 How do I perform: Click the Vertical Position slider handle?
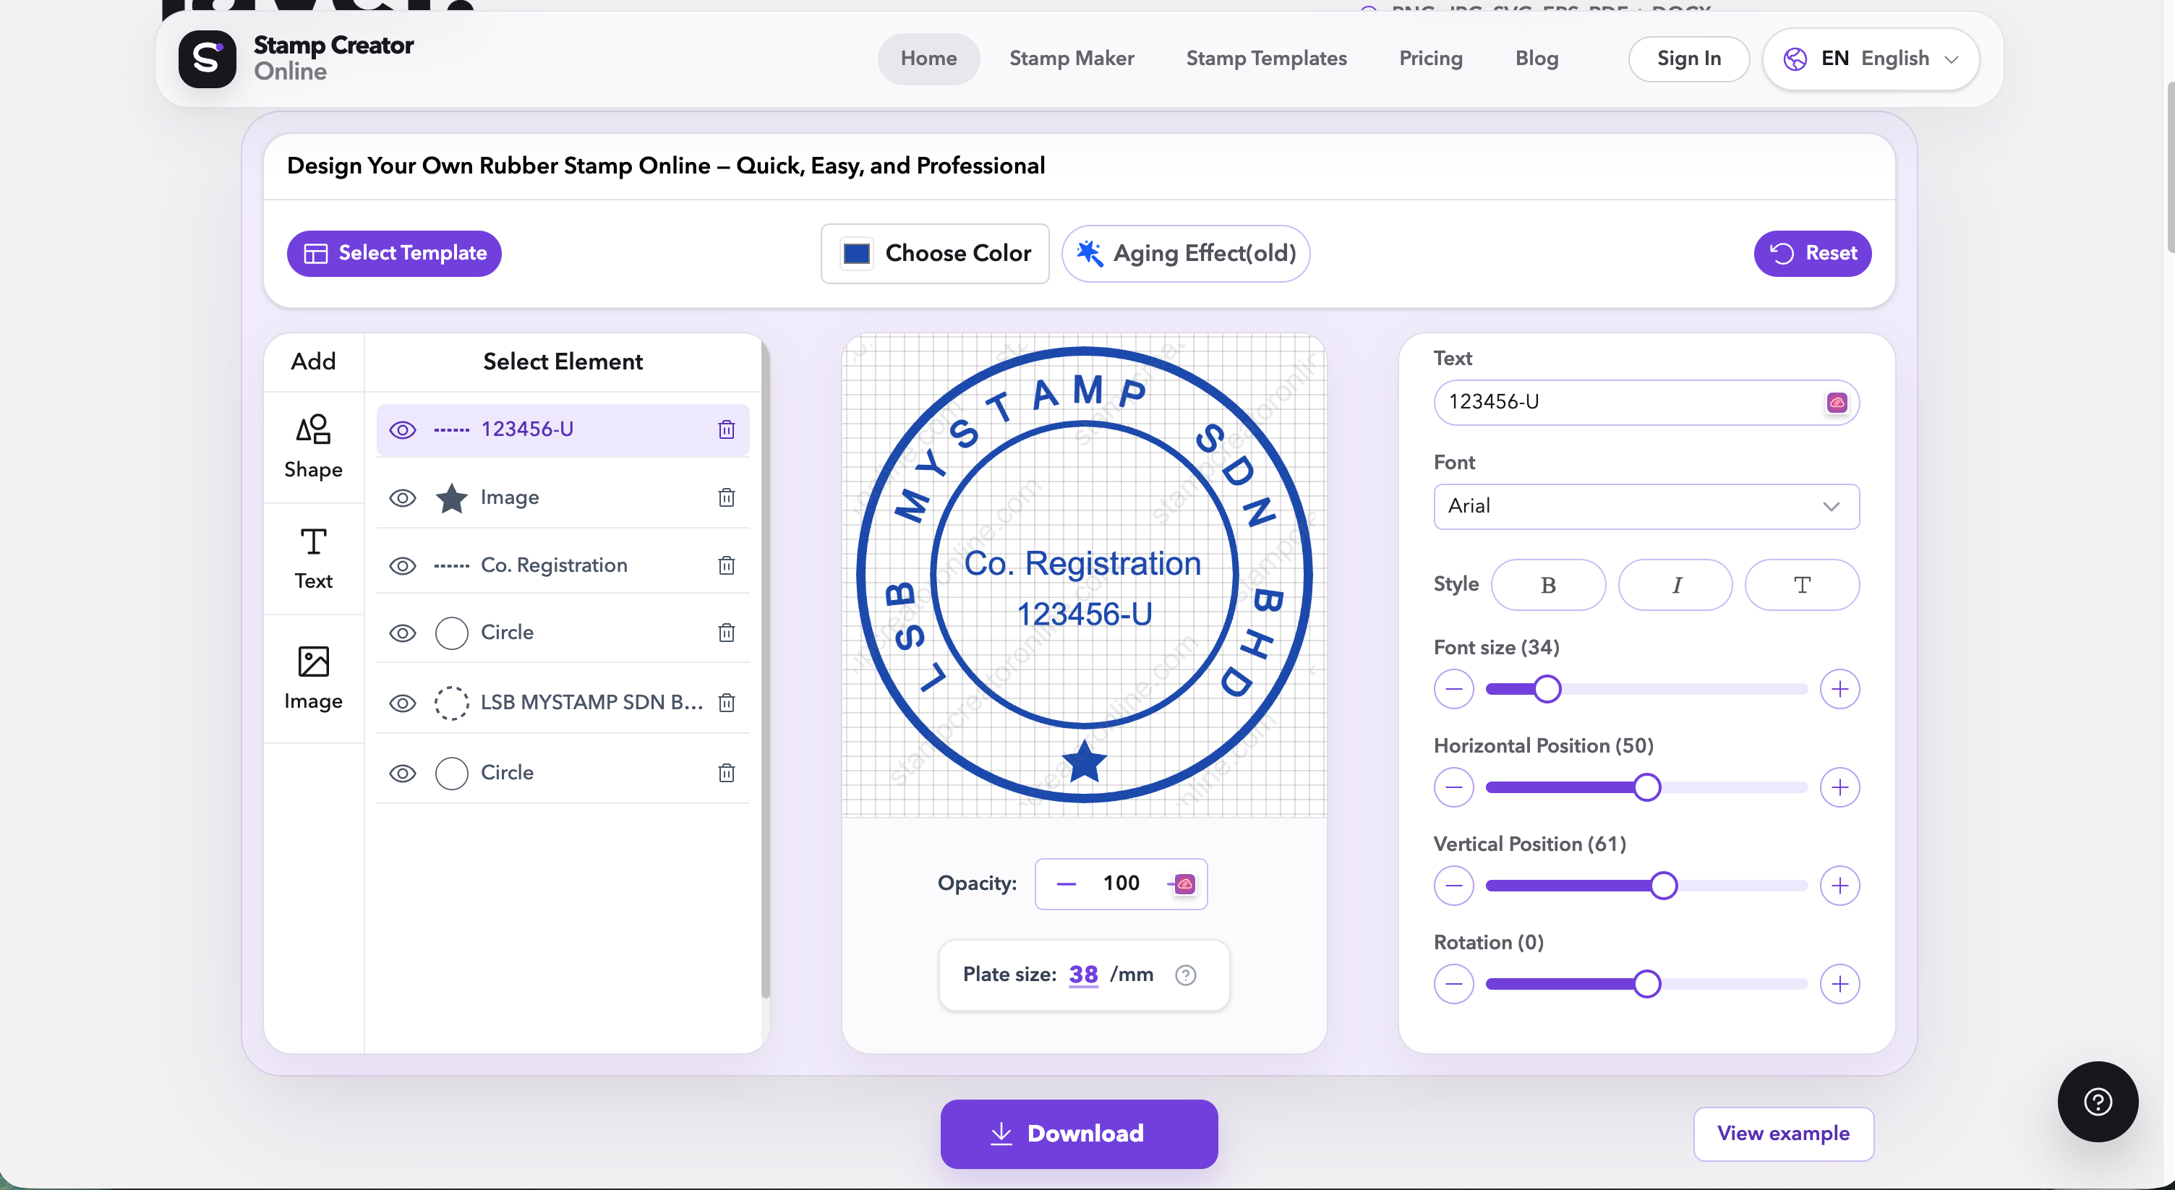tap(1663, 886)
